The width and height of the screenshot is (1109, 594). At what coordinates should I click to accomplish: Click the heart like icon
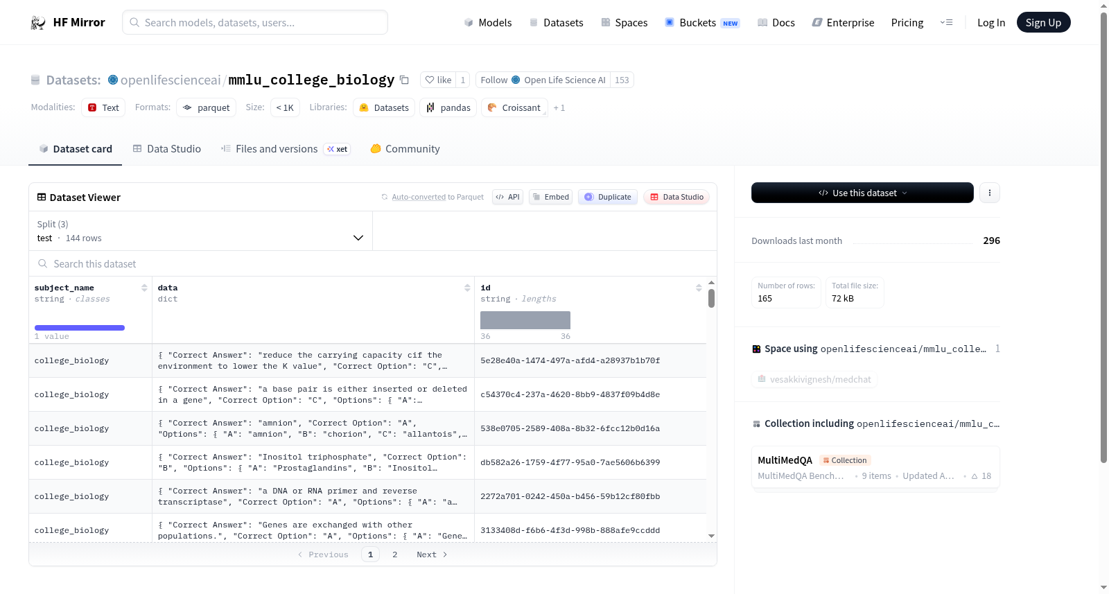point(430,80)
